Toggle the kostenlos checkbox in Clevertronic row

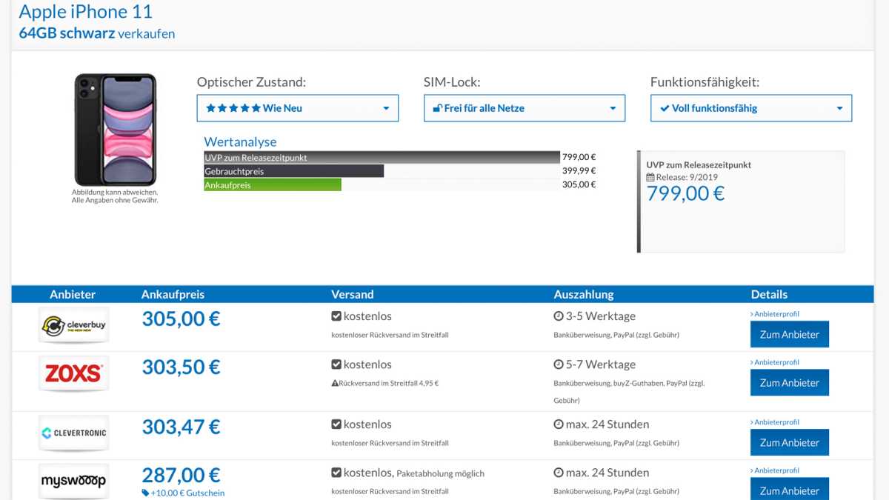pyautogui.click(x=336, y=424)
